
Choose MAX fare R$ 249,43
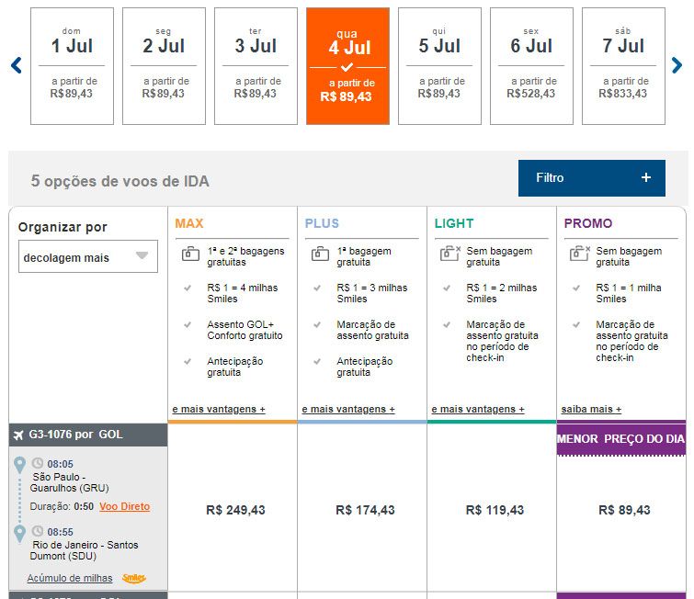[x=235, y=510]
